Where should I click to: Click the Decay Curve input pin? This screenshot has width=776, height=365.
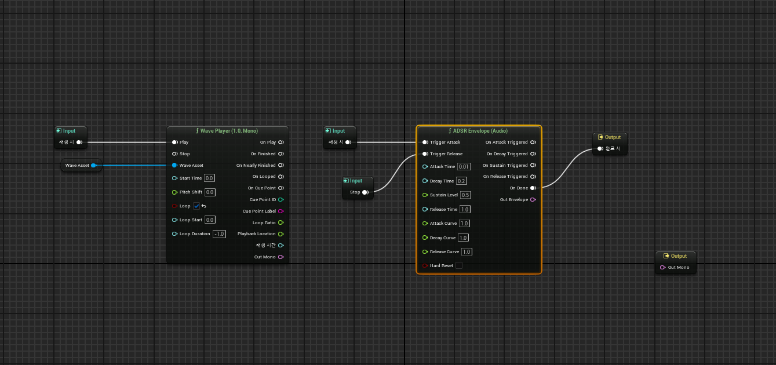click(x=425, y=238)
